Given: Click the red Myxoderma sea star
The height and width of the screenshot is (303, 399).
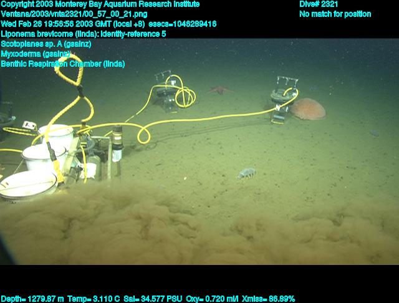Looking at the screenshot, I should [219, 90].
